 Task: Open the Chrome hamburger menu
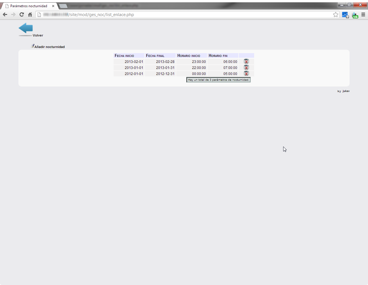[363, 15]
